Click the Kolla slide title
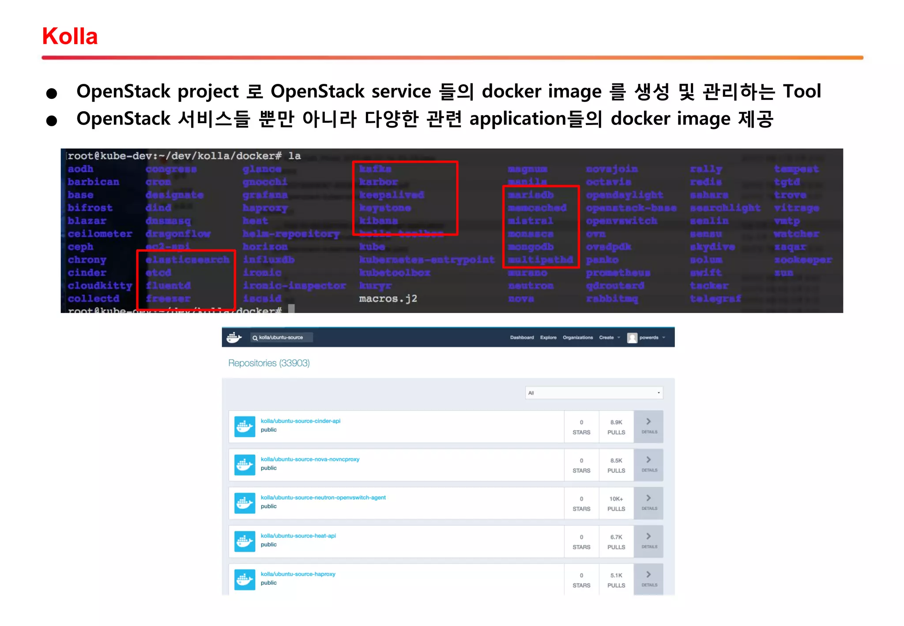This screenshot has width=904, height=626. [x=70, y=36]
